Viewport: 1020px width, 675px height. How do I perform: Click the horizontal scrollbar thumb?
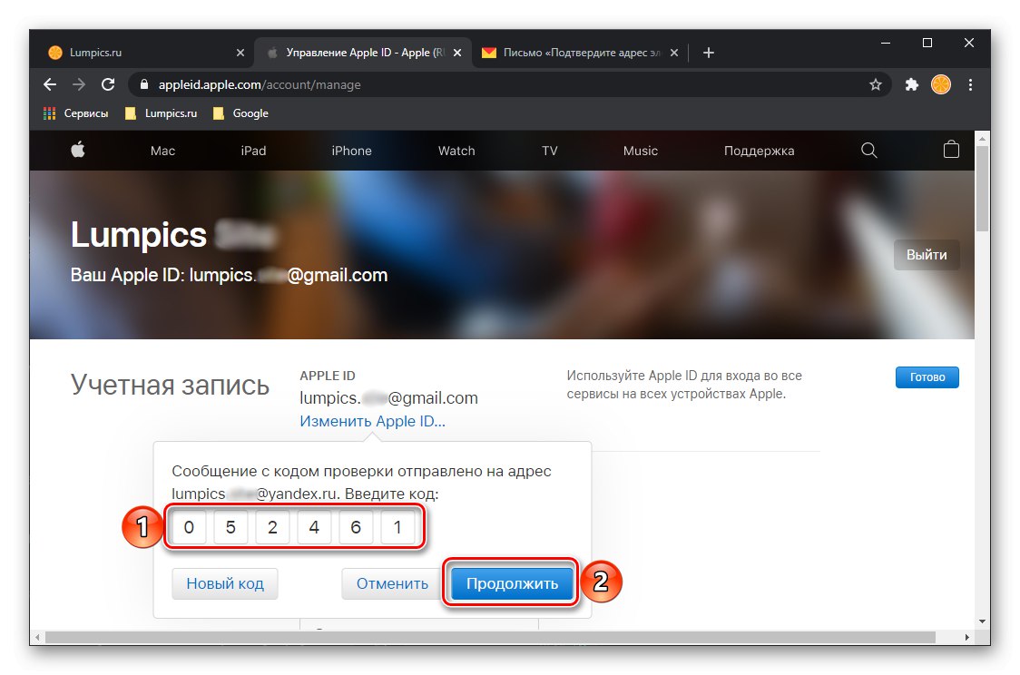[490, 637]
